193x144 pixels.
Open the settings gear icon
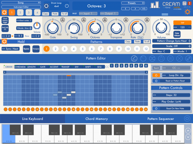point(187,12)
